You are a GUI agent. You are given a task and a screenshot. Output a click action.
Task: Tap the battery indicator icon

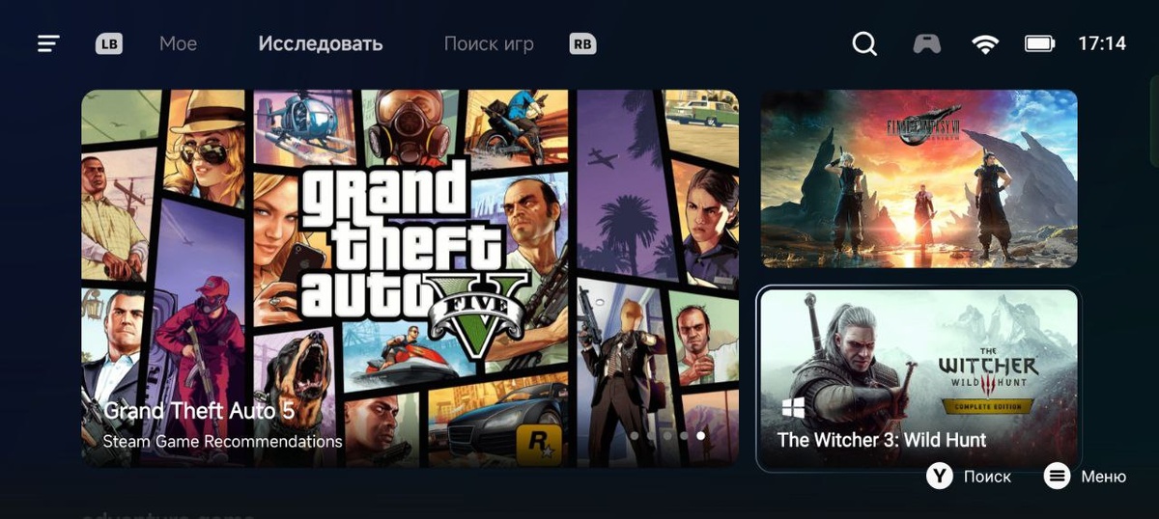click(x=1040, y=43)
